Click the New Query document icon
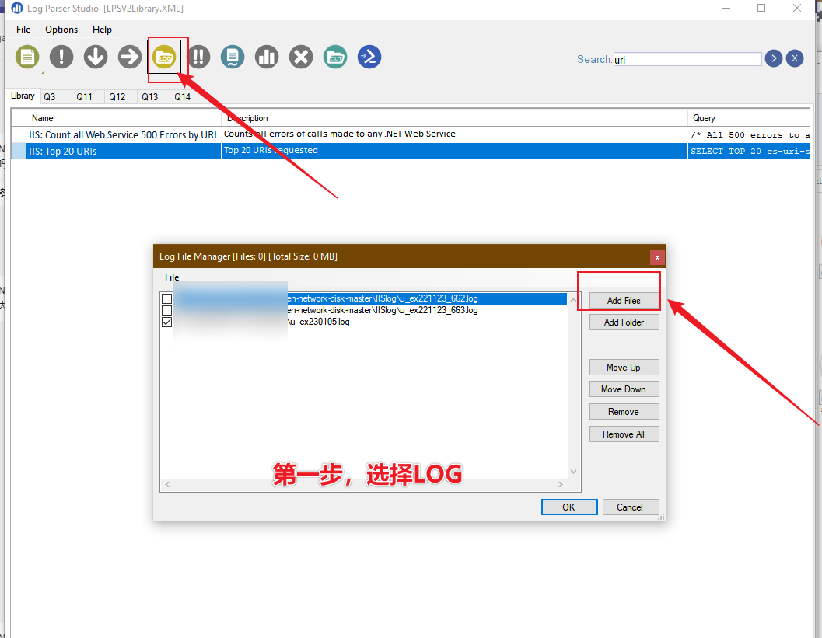The width and height of the screenshot is (822, 638). pos(27,57)
